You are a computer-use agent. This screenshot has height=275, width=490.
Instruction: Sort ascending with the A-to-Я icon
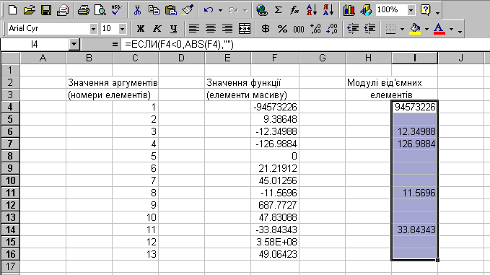click(x=312, y=10)
